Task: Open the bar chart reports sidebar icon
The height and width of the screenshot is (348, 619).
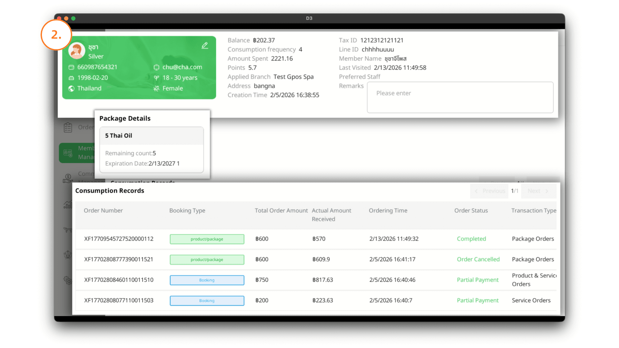Action: pyautogui.click(x=68, y=205)
